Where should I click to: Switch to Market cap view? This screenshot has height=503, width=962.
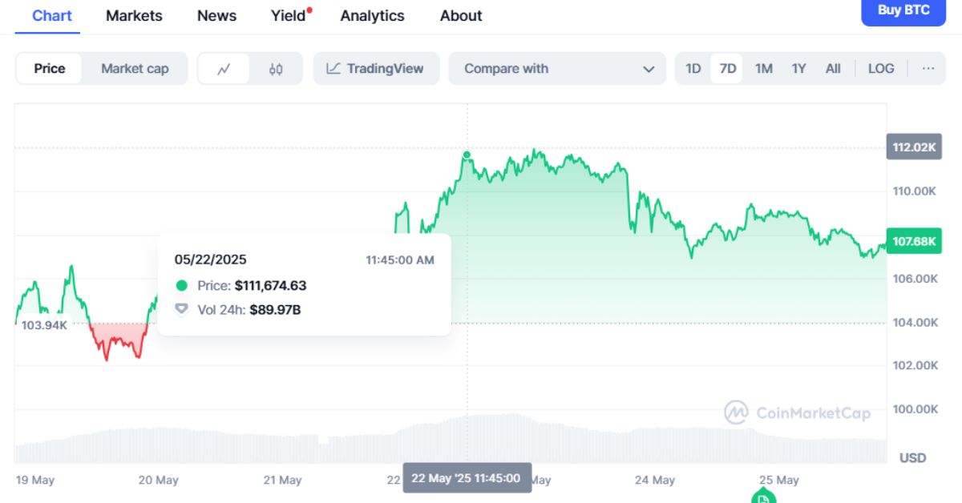[135, 69]
